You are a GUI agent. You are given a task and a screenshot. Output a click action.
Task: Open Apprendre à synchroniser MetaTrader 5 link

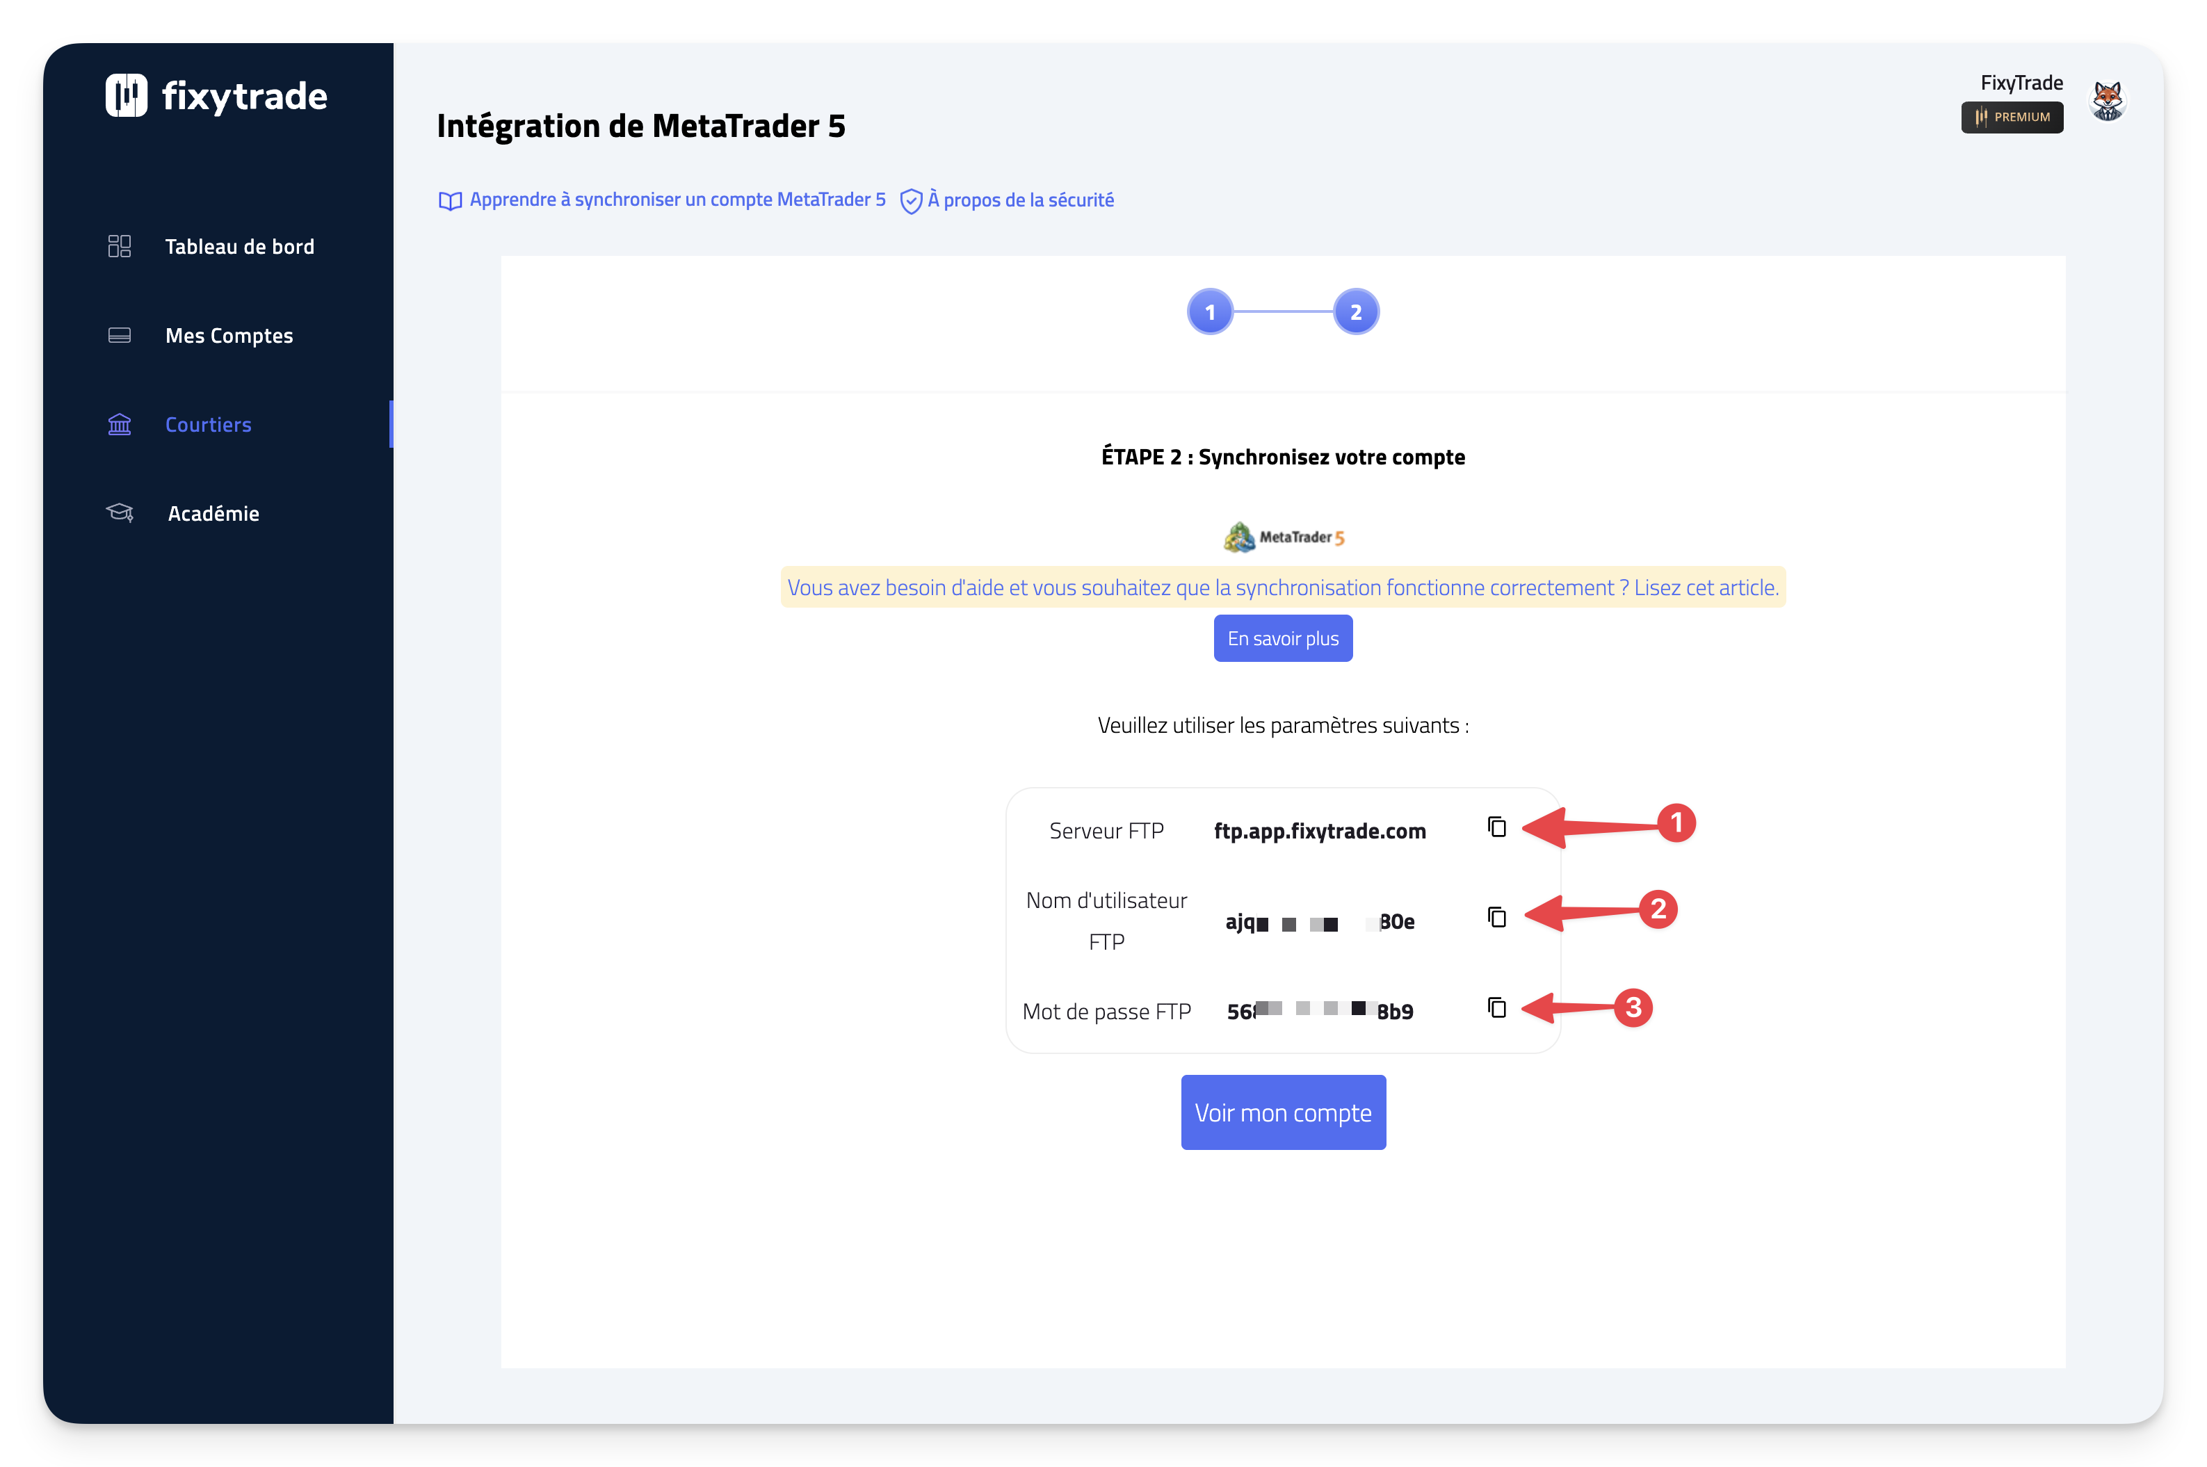click(x=677, y=200)
